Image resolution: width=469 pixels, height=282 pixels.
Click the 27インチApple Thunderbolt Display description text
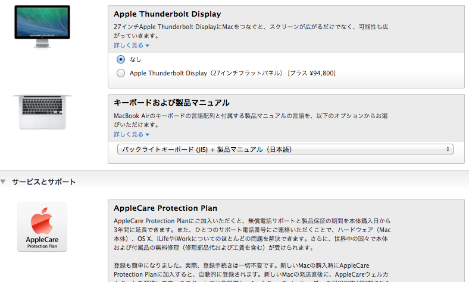pos(251,31)
